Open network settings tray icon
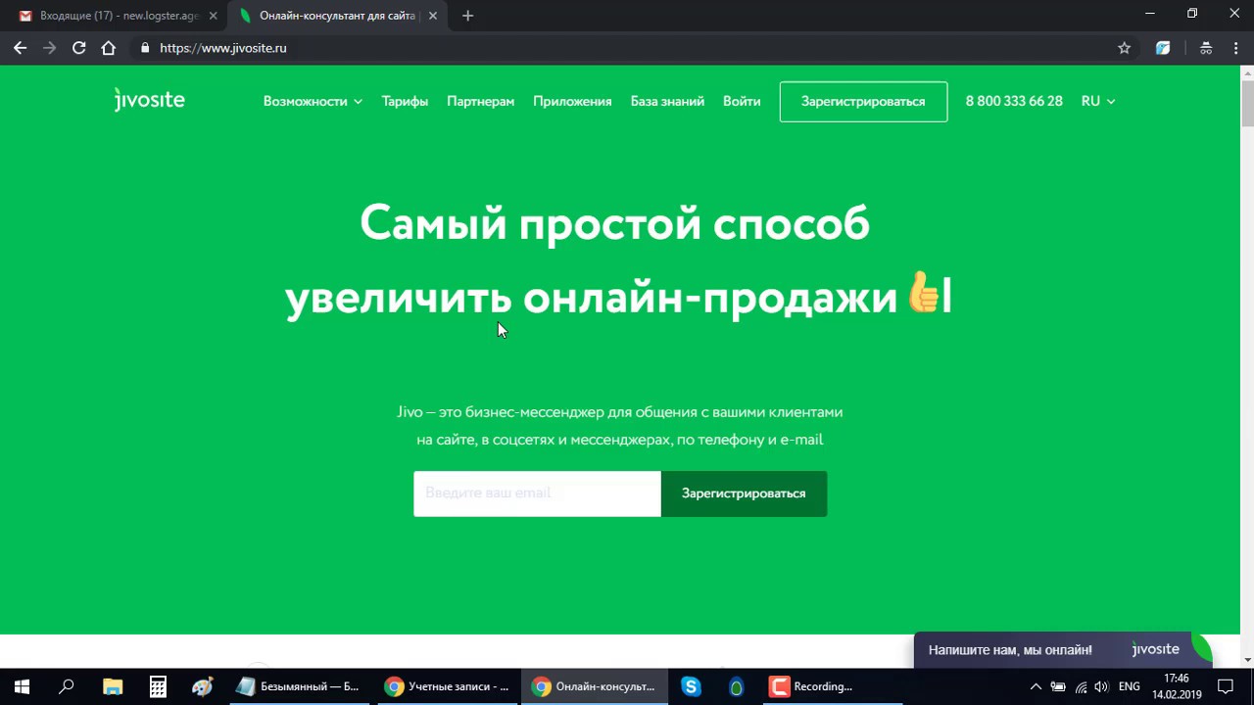This screenshot has height=705, width=1254. 1081,686
